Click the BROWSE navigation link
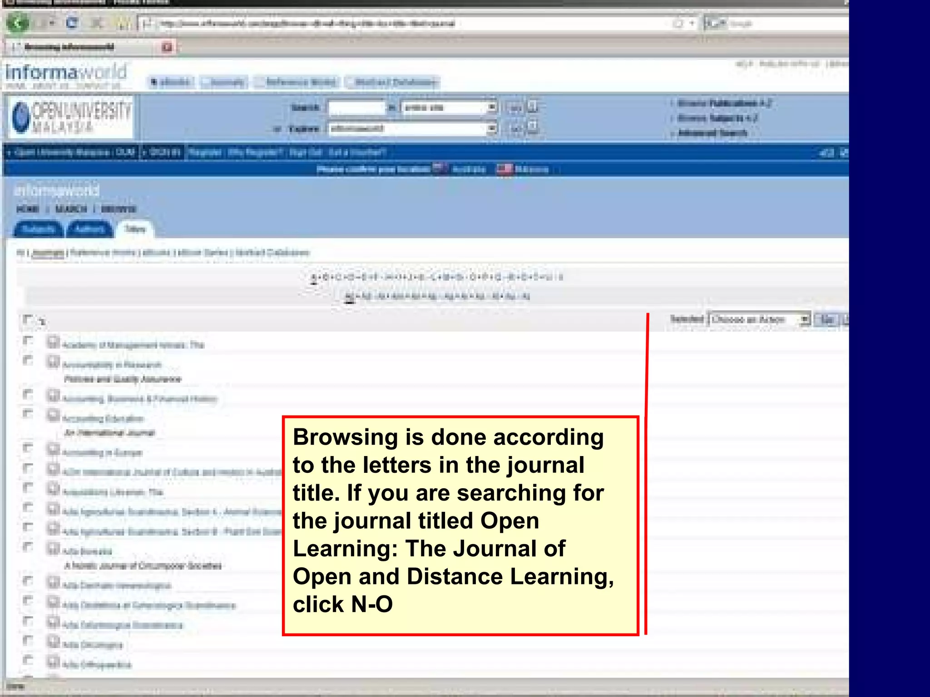 pyautogui.click(x=119, y=209)
